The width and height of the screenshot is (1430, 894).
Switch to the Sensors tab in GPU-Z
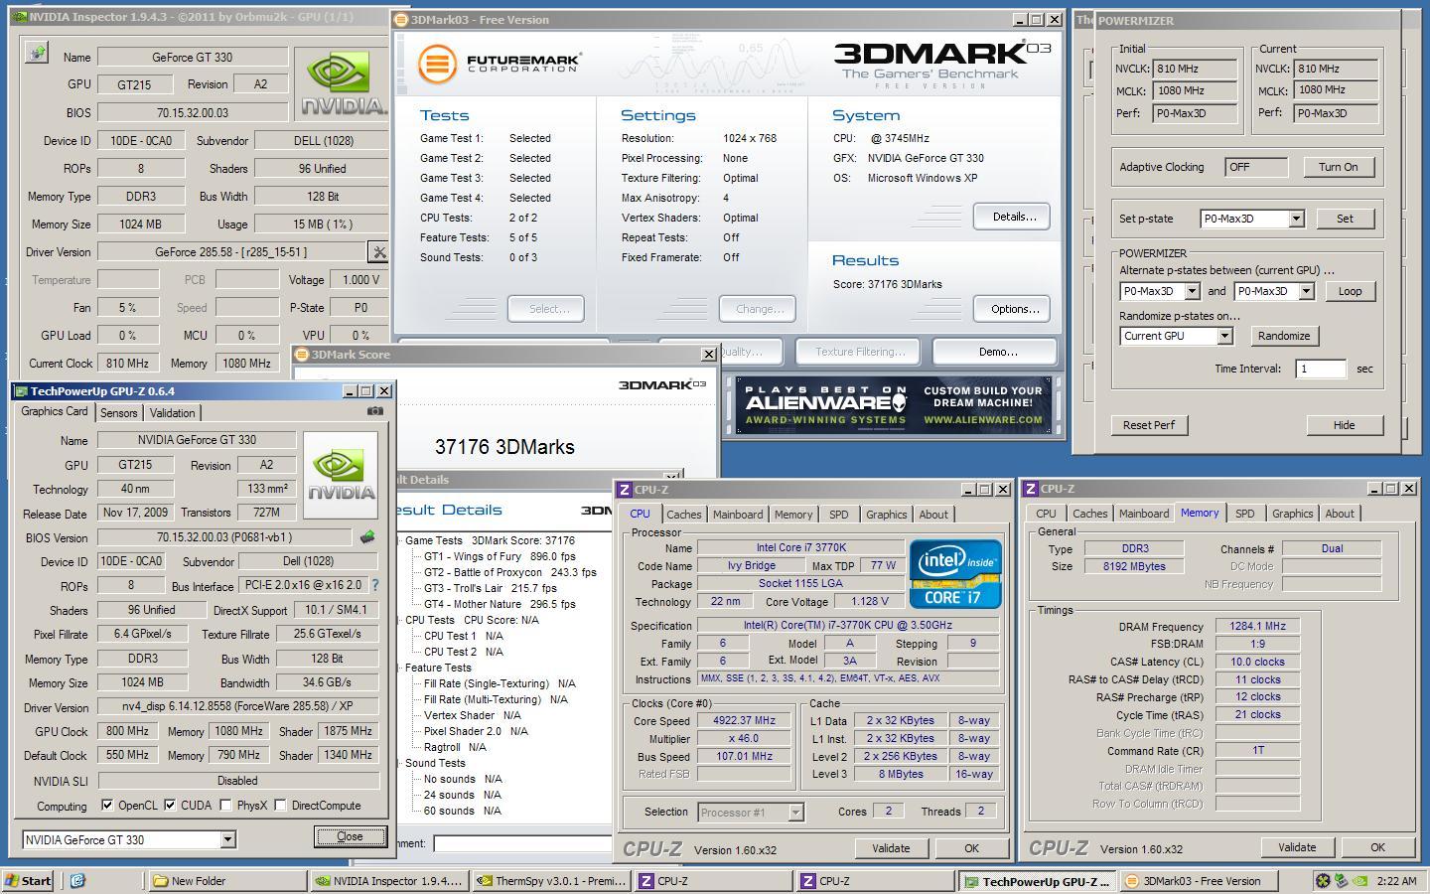click(x=118, y=413)
